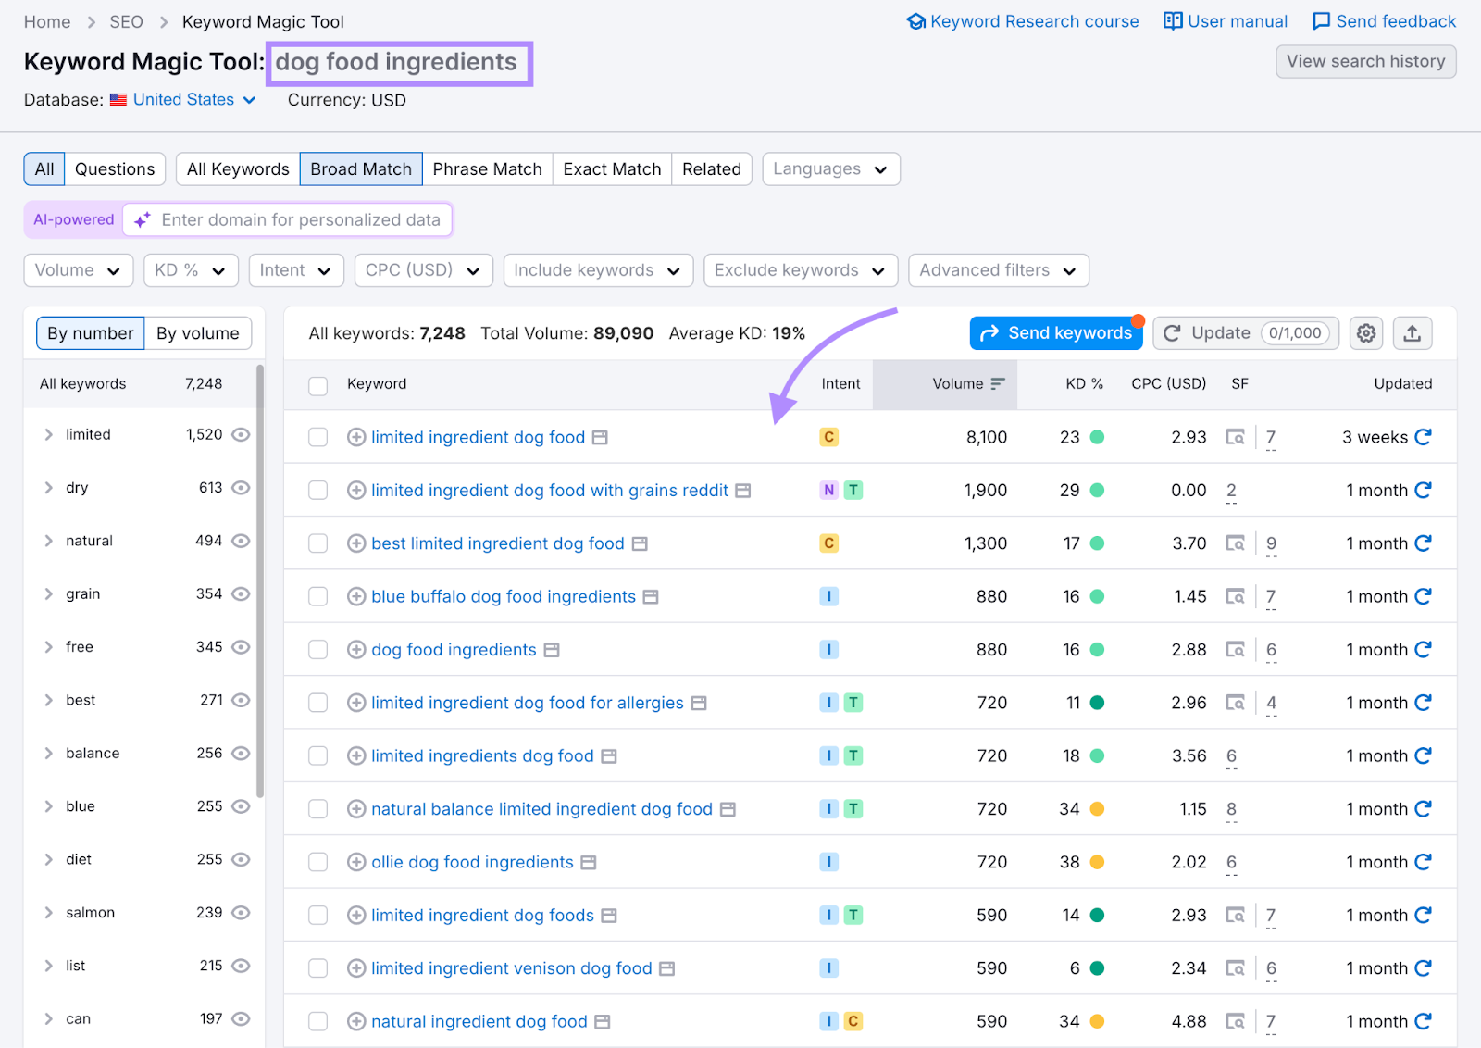Select all keywords using the header checkbox
Viewport: 1481px width, 1048px height.
coord(317,383)
